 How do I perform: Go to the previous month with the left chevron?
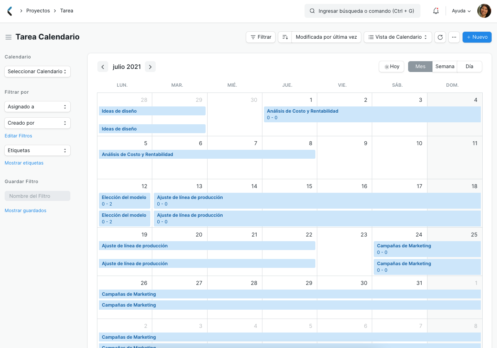pos(102,67)
